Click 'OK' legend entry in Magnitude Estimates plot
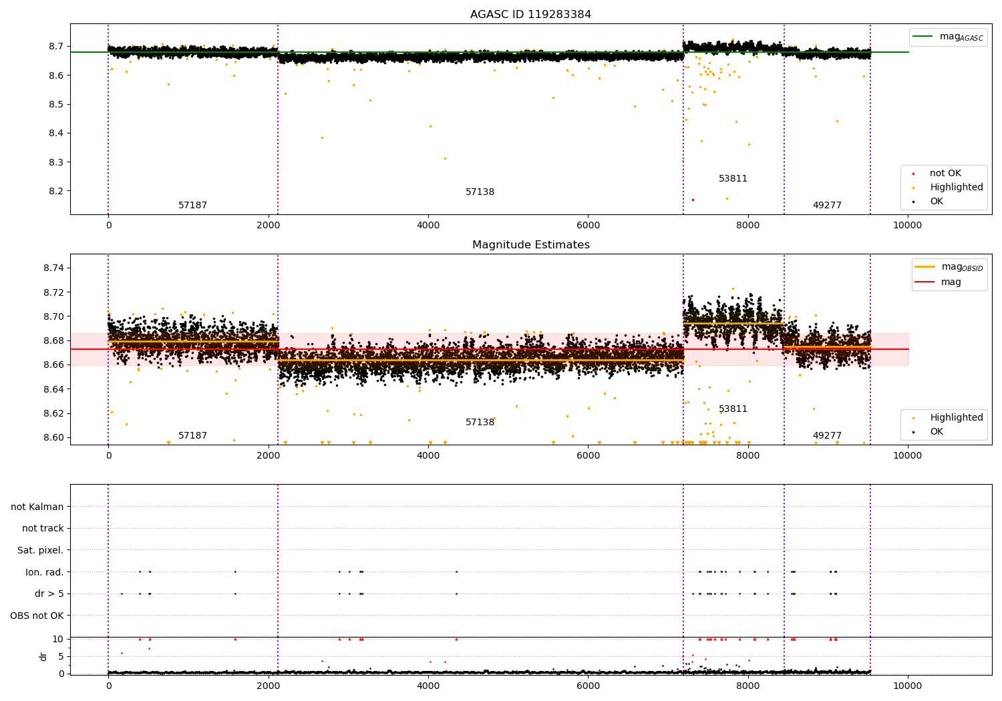Viewport: 1002px width, 701px height. click(937, 432)
